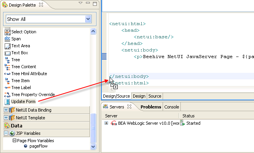The image size is (254, 153).
Task: Open the Problems tab
Action: [151, 107]
